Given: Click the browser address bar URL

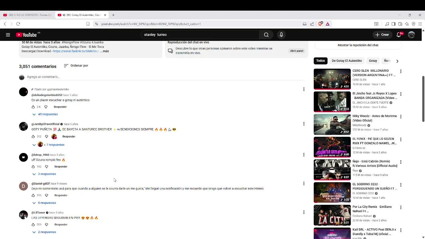Looking at the screenshot, I should (x=151, y=24).
